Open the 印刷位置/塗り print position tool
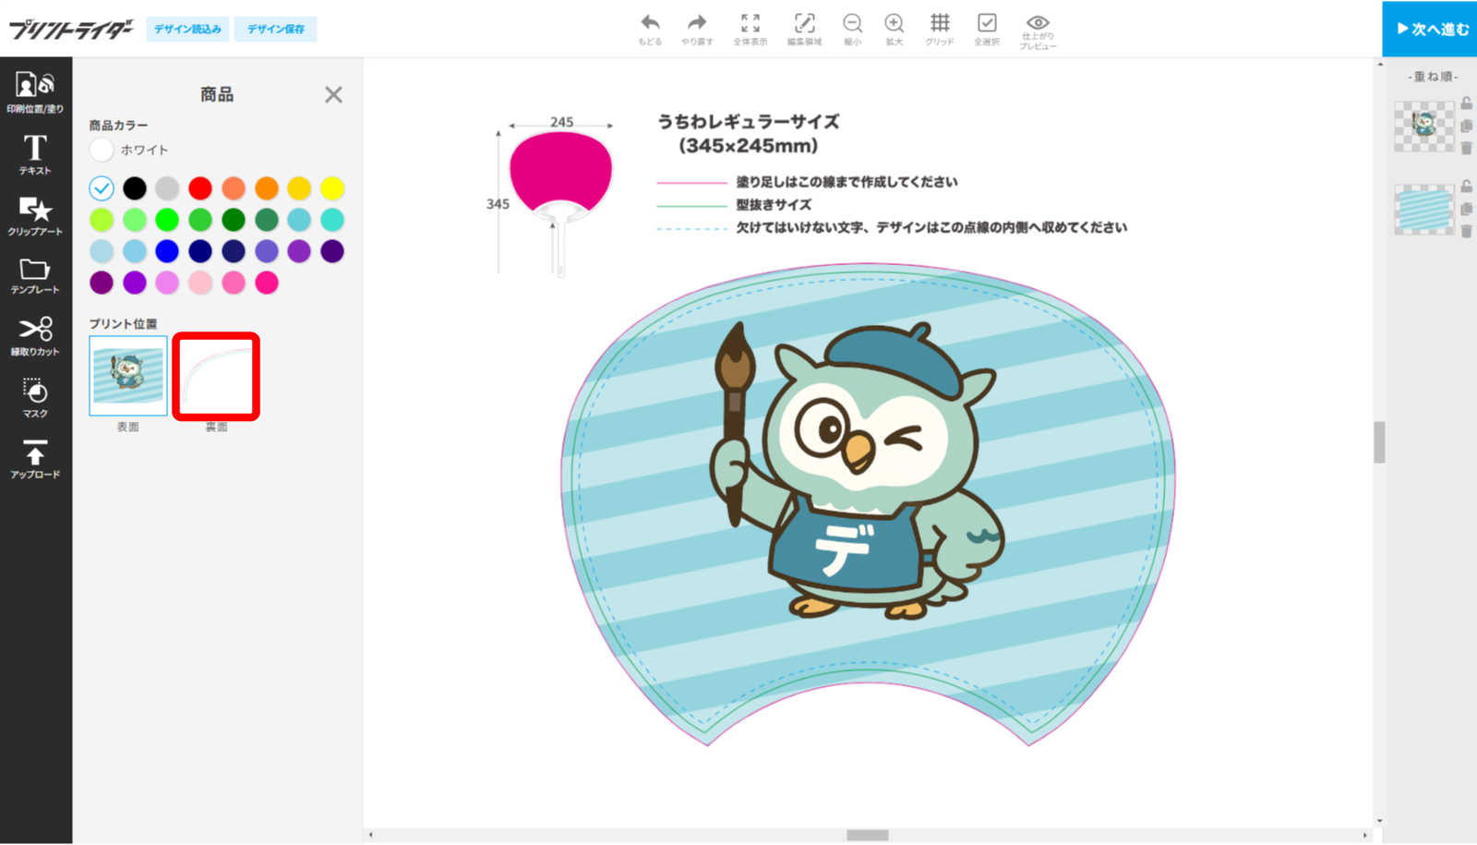Screen dimensions: 1477x845 point(35,92)
